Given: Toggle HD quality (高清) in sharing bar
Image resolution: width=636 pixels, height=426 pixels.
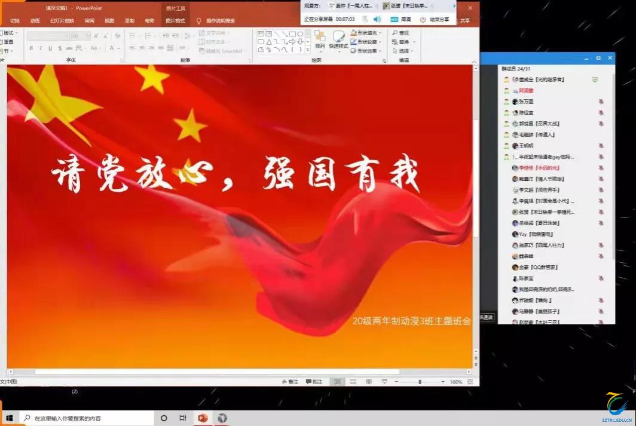Looking at the screenshot, I should pyautogui.click(x=400, y=19).
